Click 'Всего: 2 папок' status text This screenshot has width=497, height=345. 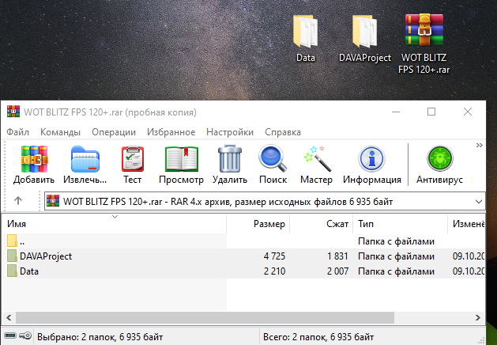click(x=318, y=337)
